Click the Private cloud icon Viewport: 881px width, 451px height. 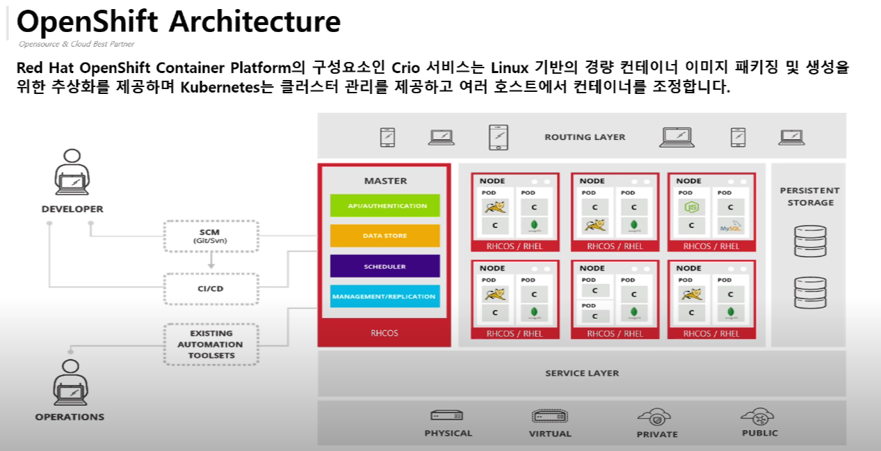(x=654, y=417)
